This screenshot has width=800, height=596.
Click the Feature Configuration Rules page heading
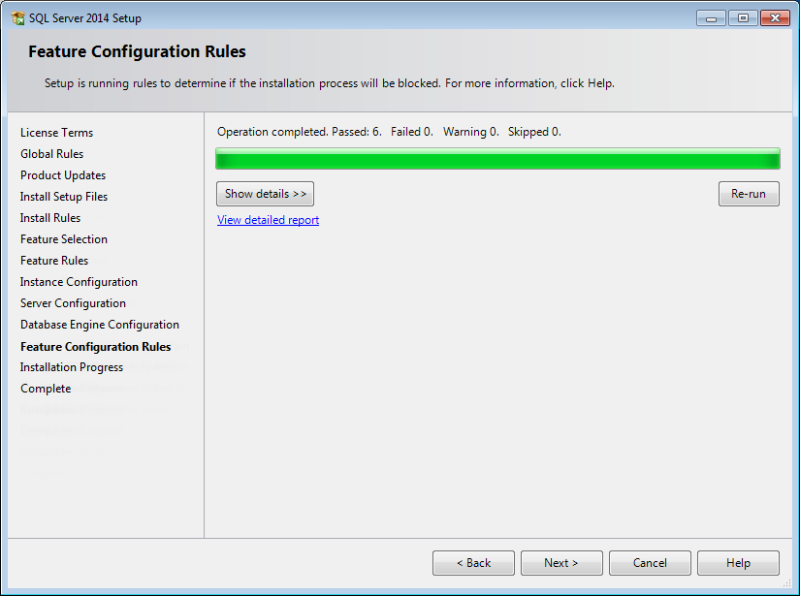(x=137, y=51)
